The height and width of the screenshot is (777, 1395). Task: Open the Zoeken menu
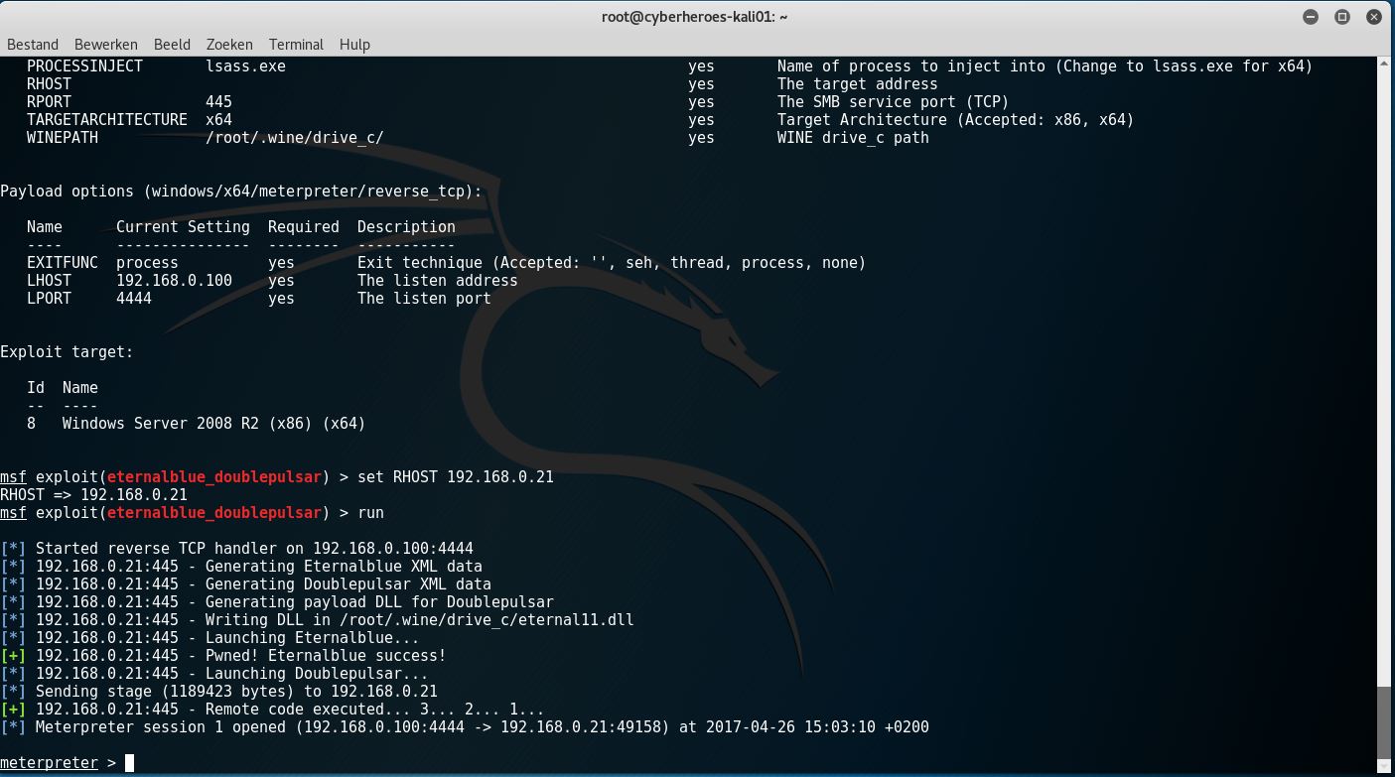tap(229, 45)
